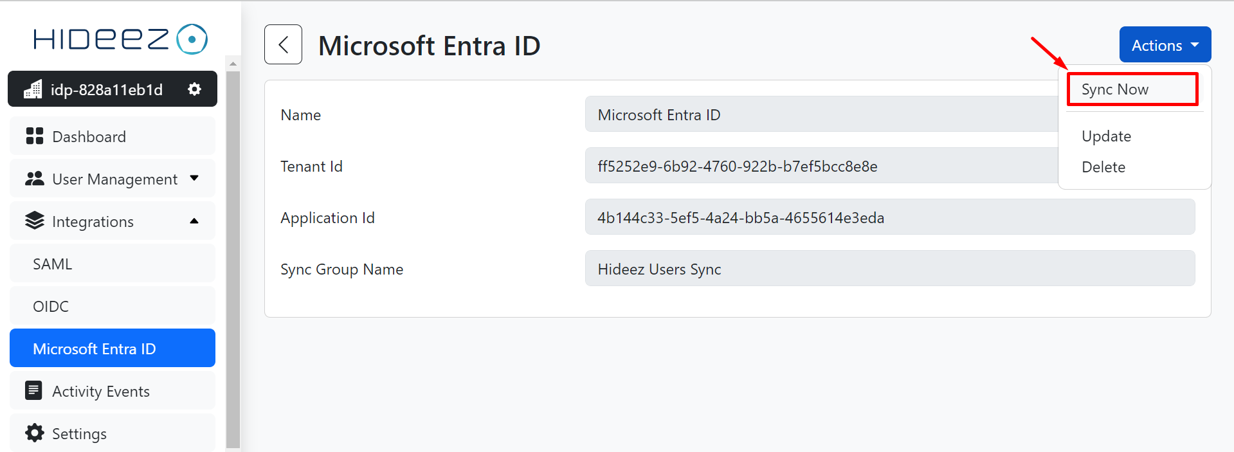The image size is (1234, 452).
Task: Click the Sync Group Name field
Action: click(889, 269)
